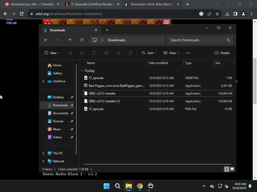Click the Cut icon in Explorer toolbar

pyautogui.click(x=70, y=53)
